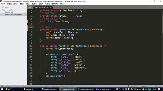Click the editor vertical scrollbar
The image size is (163, 91).
[x=162, y=24]
